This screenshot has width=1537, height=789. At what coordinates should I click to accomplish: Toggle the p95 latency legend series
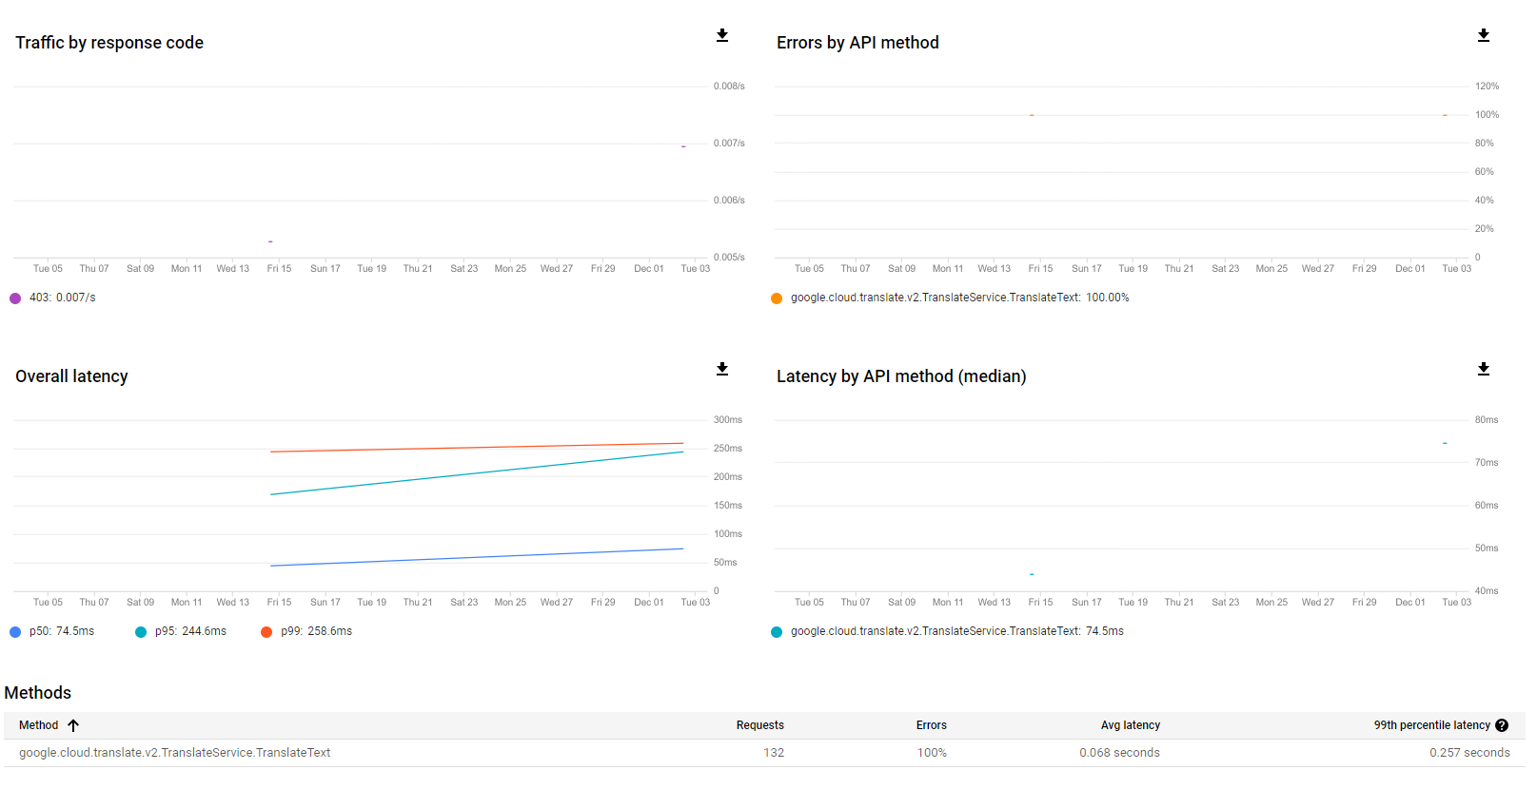coord(141,632)
